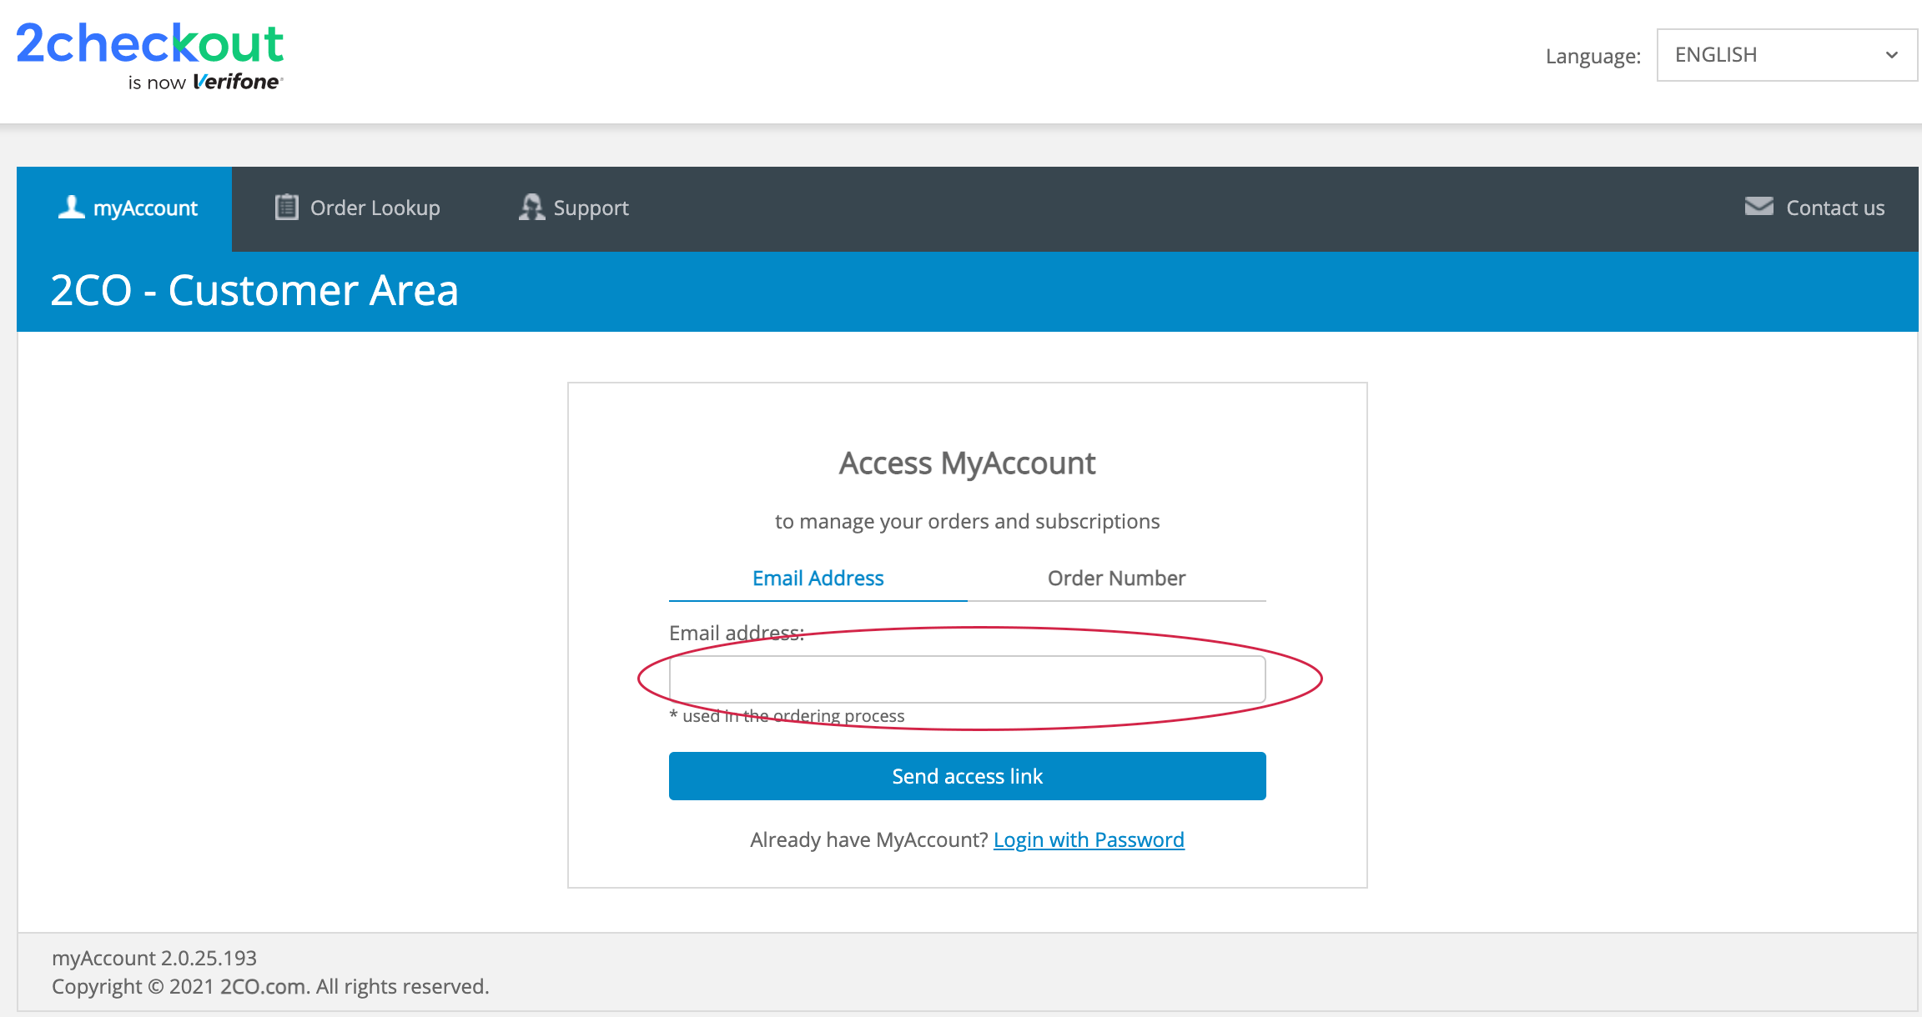
Task: Open the Support navigation item
Action: (591, 208)
